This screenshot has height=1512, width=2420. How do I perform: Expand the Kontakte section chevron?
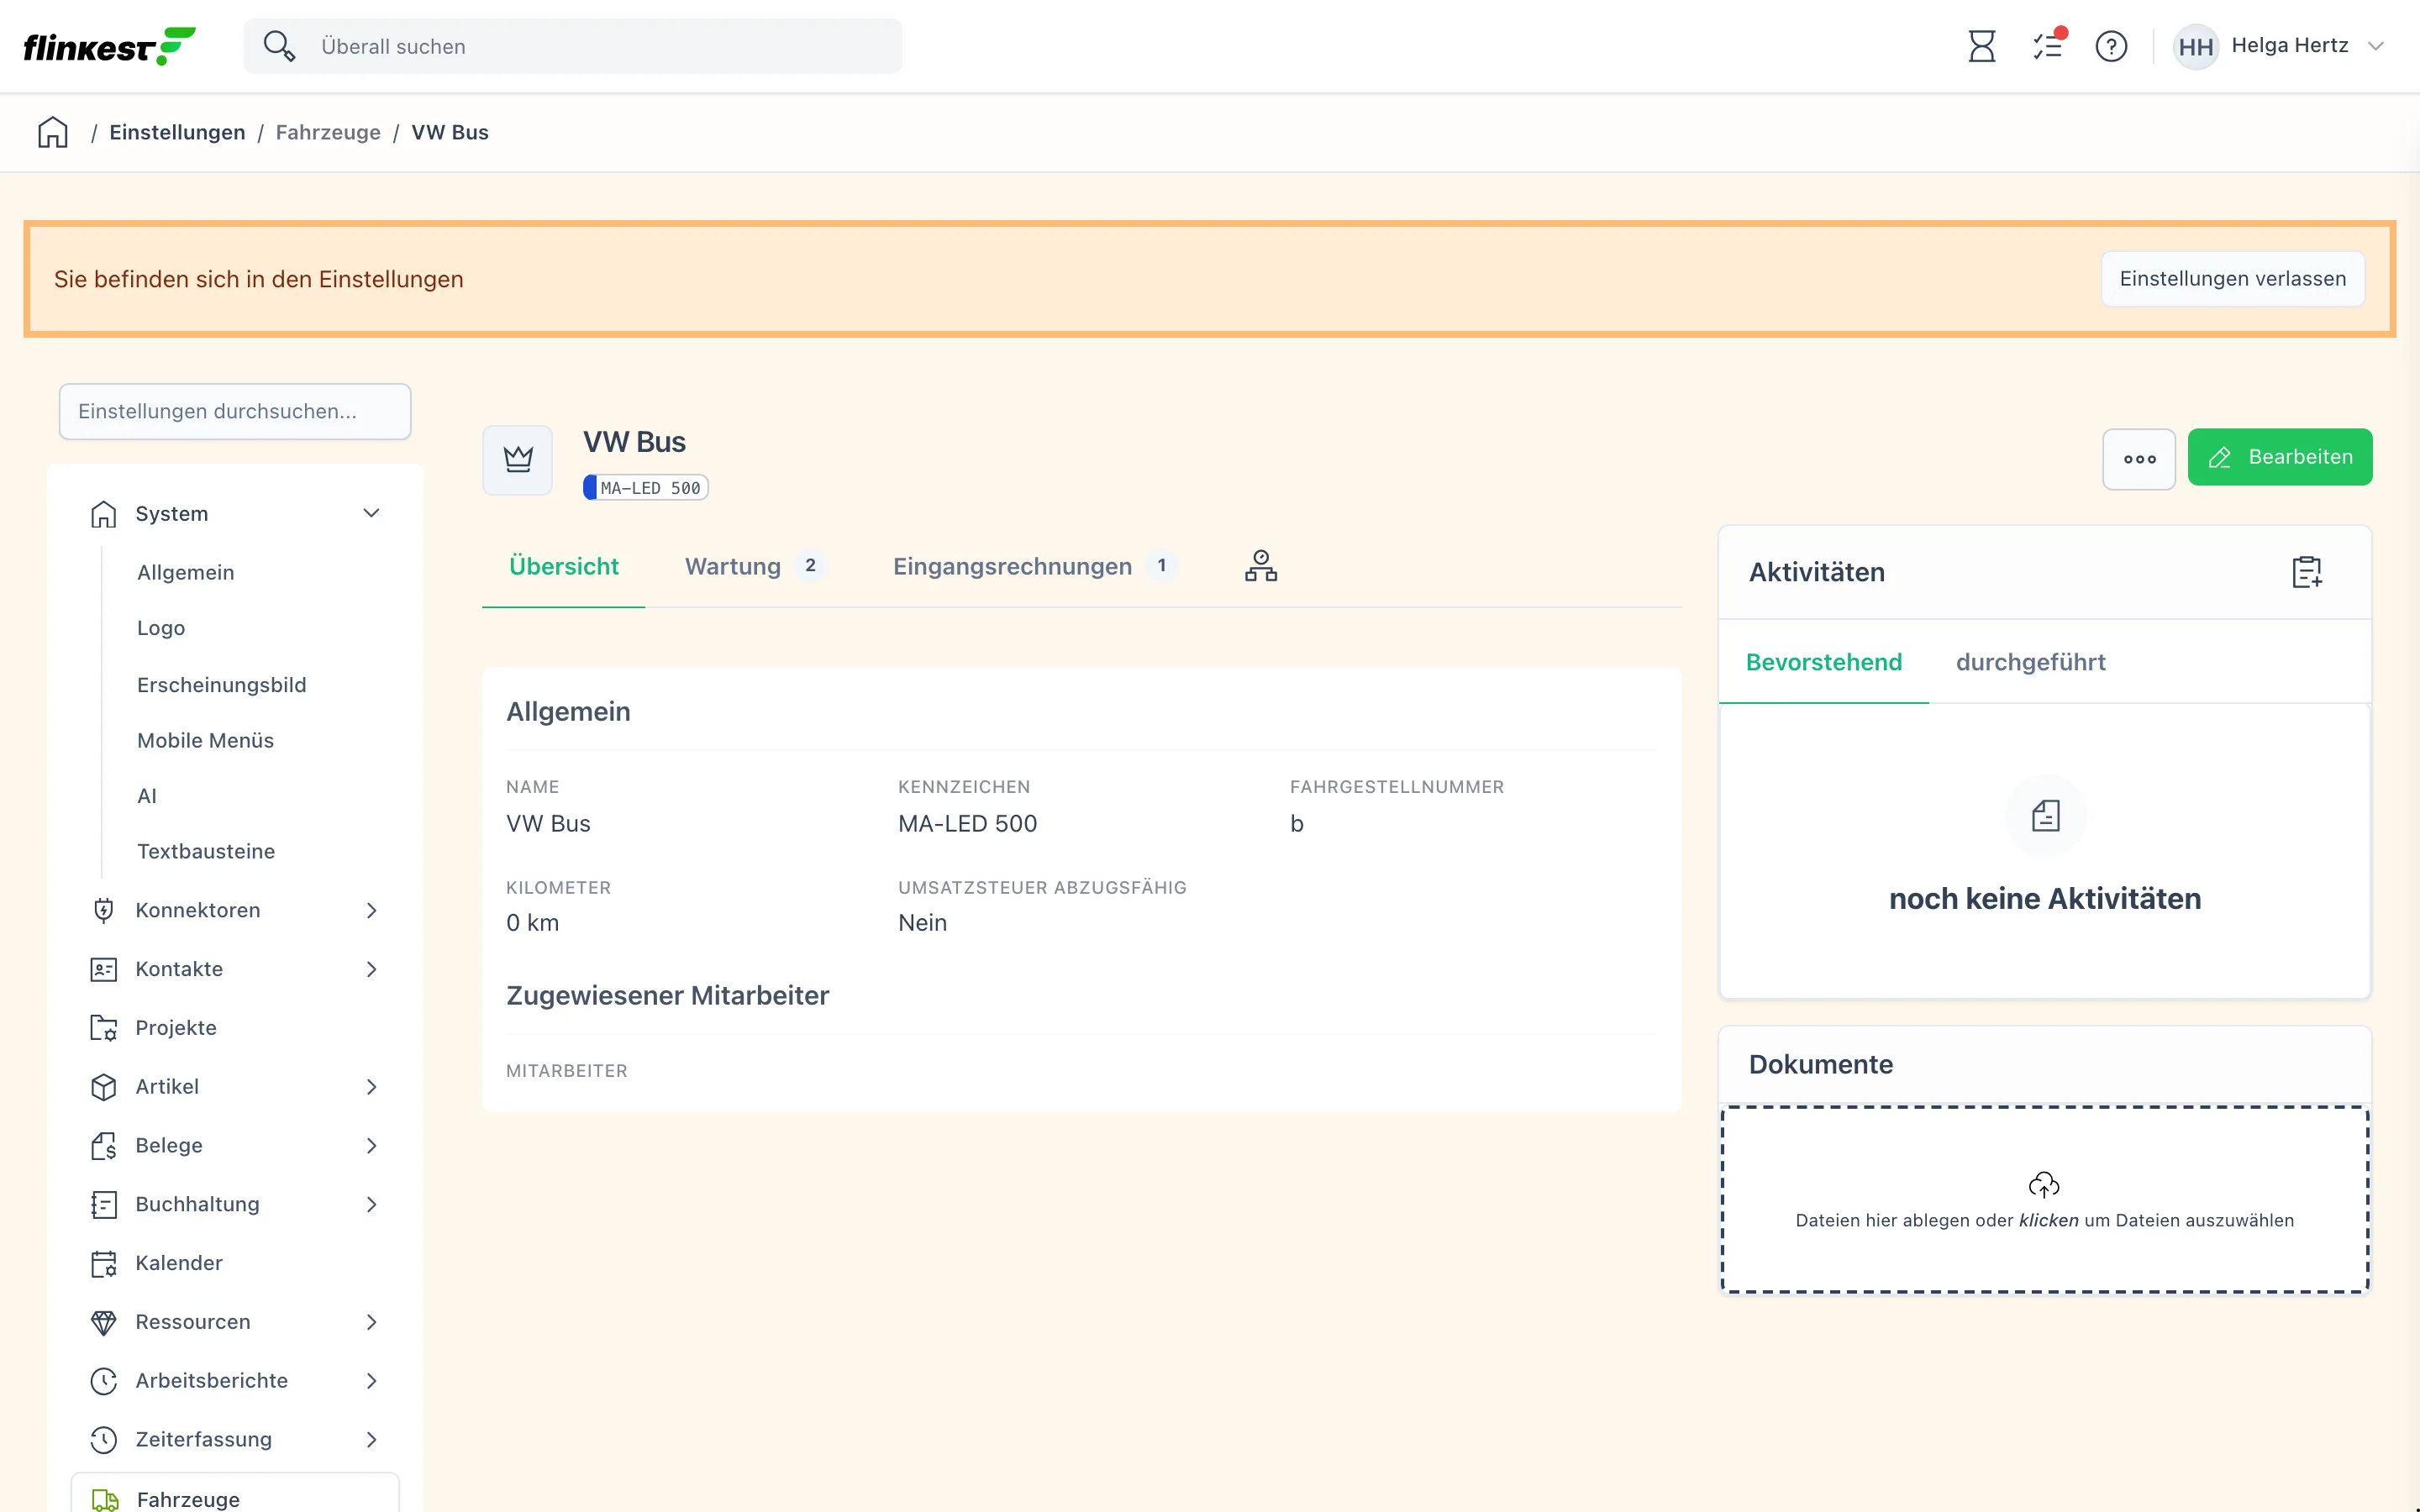[x=371, y=969]
